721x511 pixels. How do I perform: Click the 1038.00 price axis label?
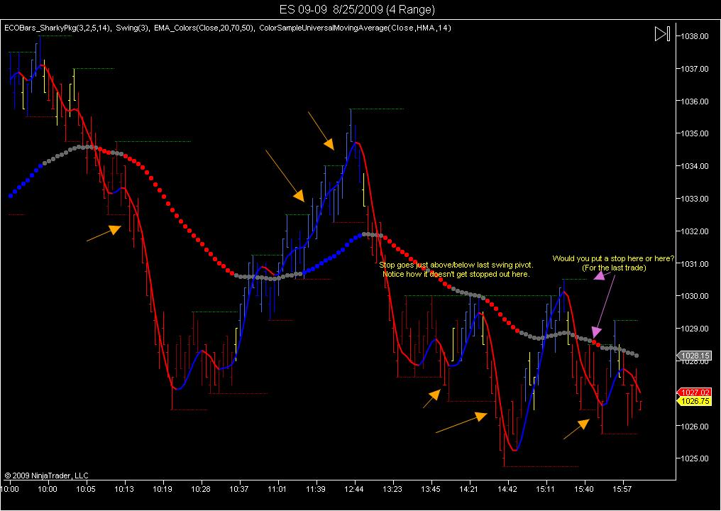tap(694, 36)
